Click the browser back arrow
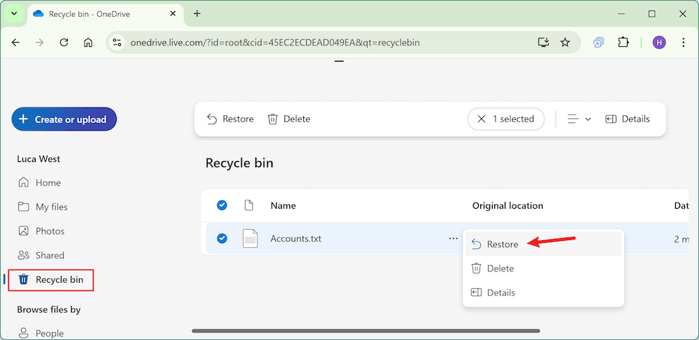Image resolution: width=699 pixels, height=340 pixels. click(15, 43)
